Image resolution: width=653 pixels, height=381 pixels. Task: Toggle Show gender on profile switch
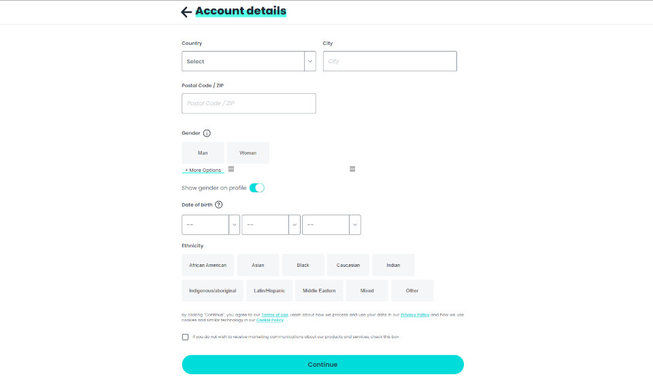pyautogui.click(x=256, y=187)
